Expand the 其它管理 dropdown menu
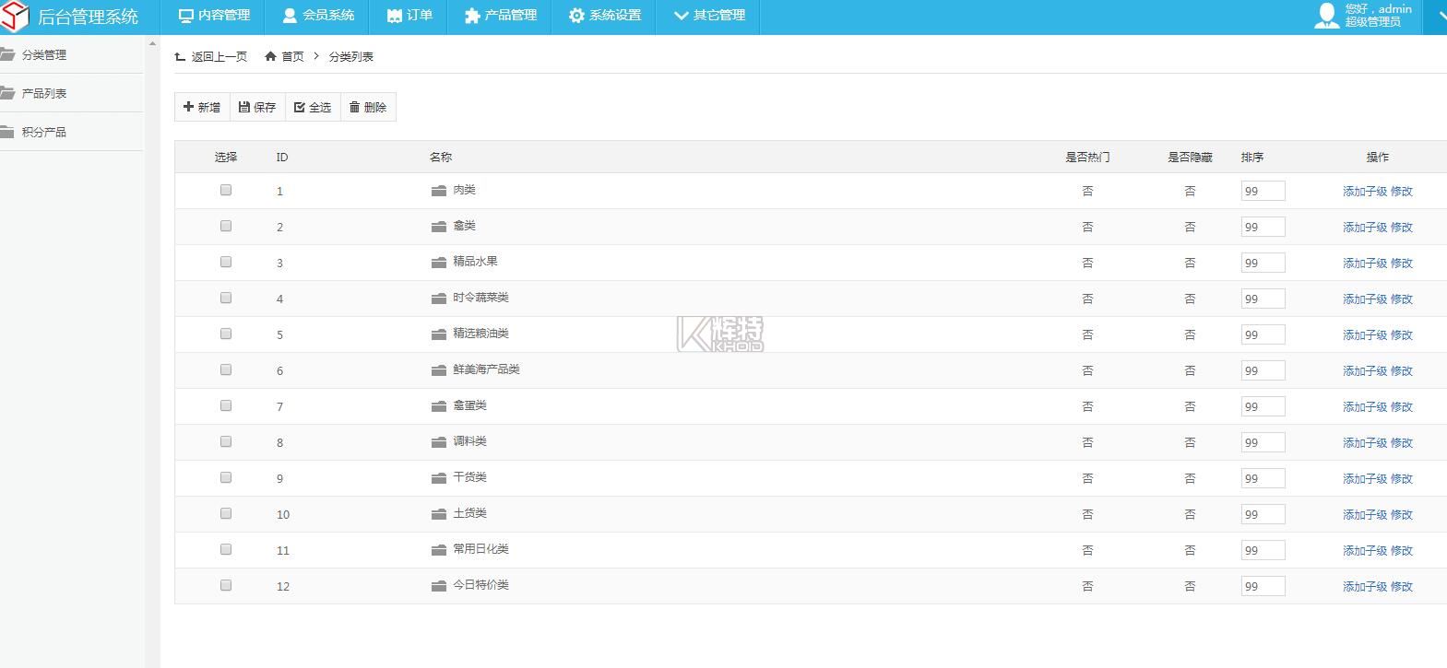The image size is (1447, 668). 708,16
